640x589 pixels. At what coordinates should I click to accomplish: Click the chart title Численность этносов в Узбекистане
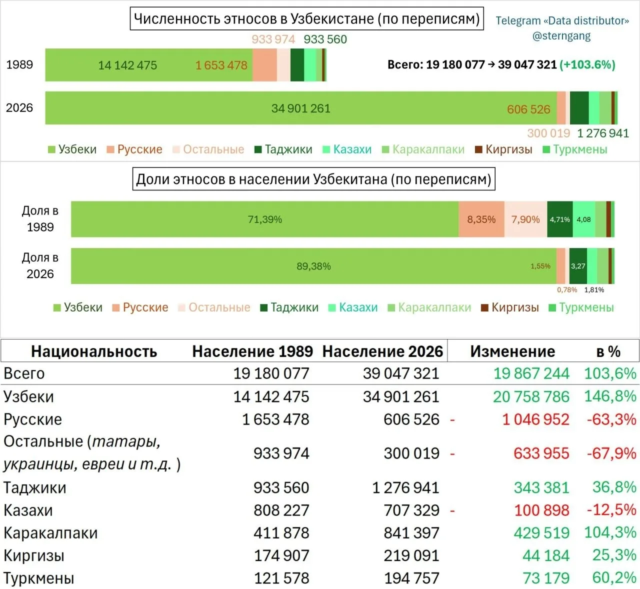[307, 19]
